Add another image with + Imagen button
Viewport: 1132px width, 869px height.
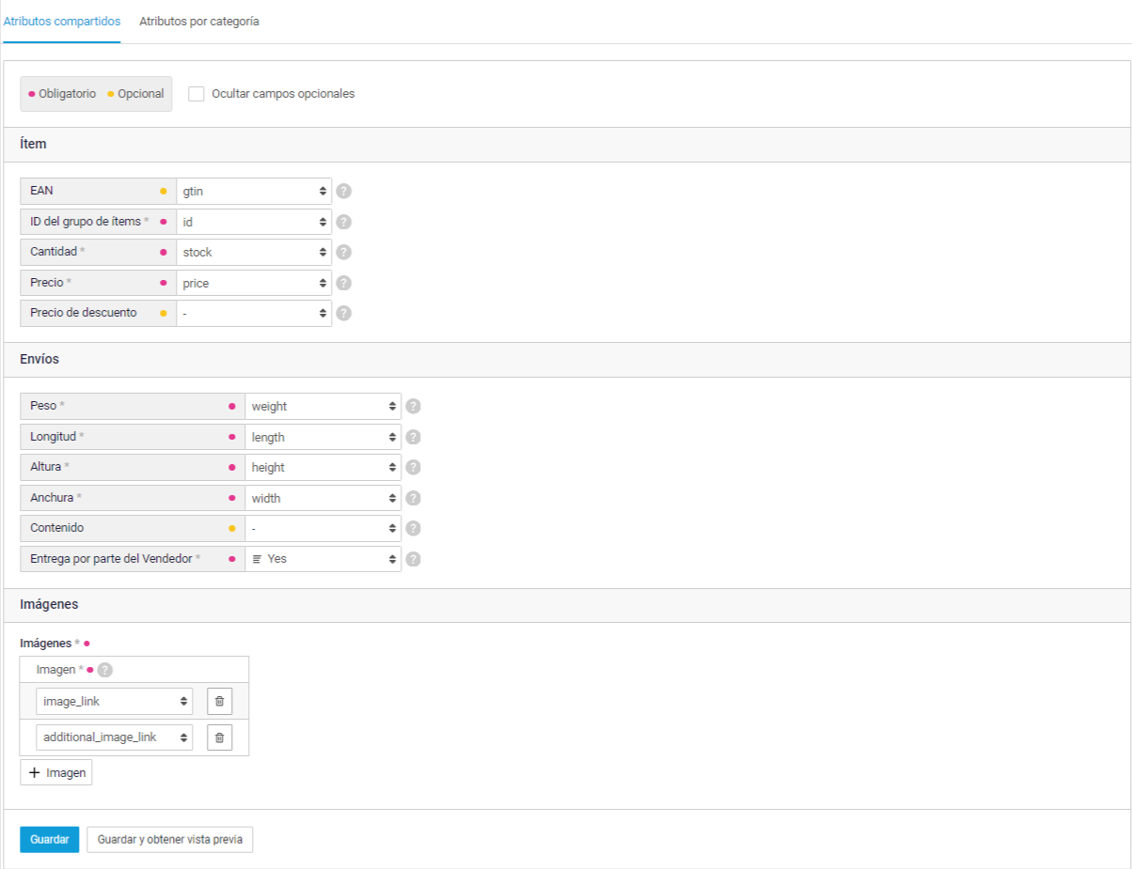tap(56, 772)
